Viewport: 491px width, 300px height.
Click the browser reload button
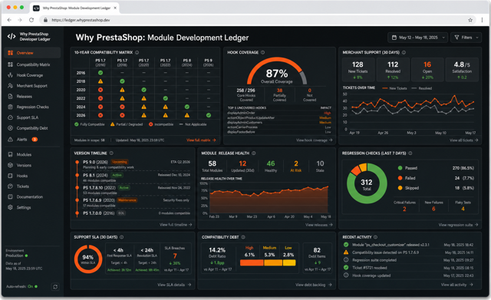(31, 20)
